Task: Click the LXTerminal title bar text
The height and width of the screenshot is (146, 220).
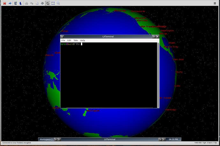Action: pyautogui.click(x=108, y=37)
